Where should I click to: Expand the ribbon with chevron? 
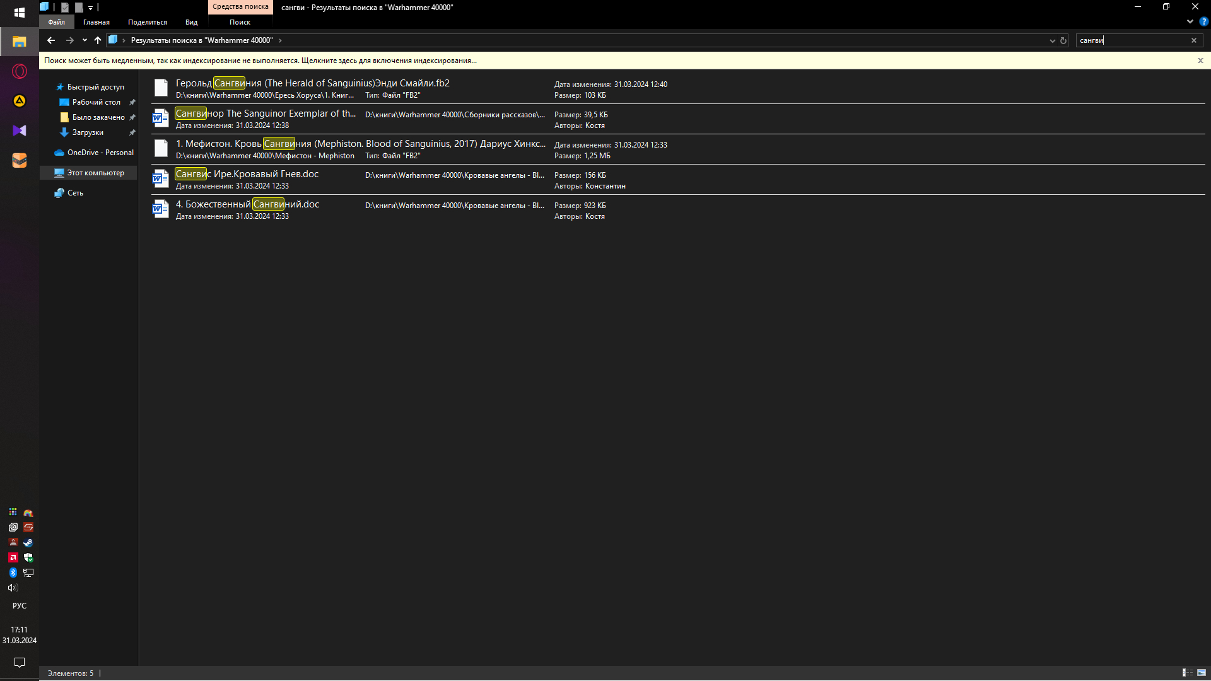(x=1190, y=21)
